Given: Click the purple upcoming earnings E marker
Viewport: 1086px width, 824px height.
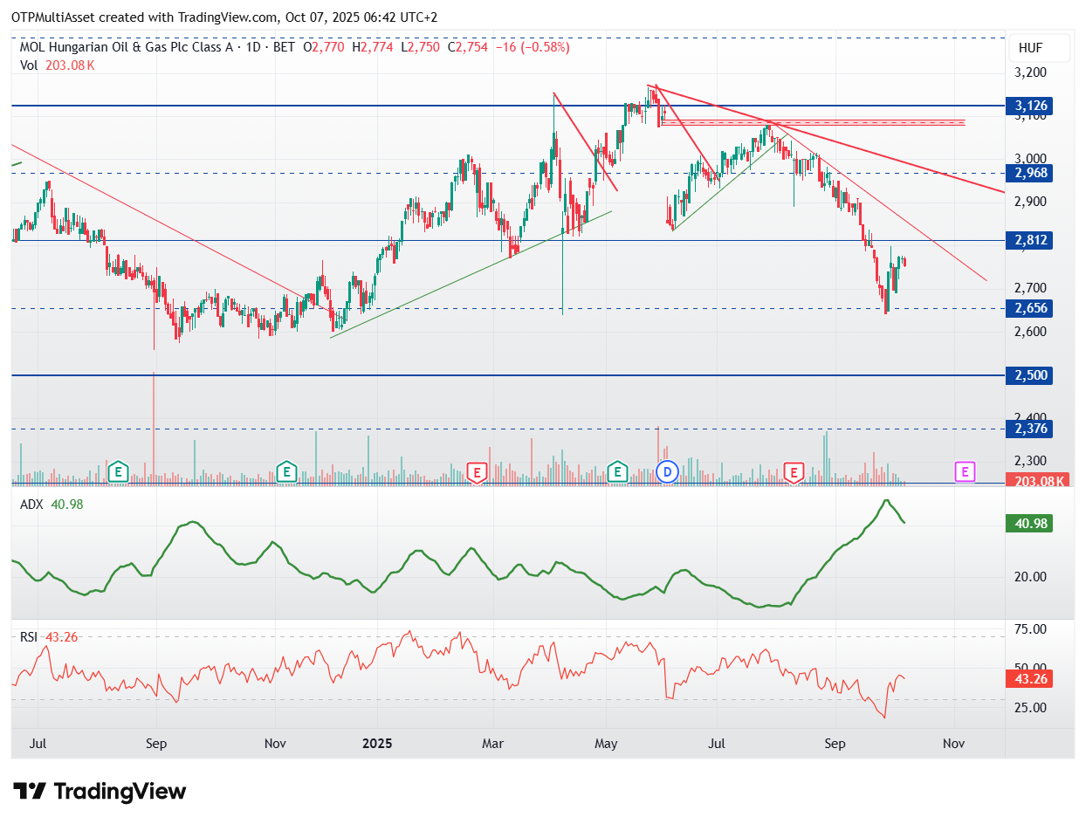Looking at the screenshot, I should click(x=965, y=472).
